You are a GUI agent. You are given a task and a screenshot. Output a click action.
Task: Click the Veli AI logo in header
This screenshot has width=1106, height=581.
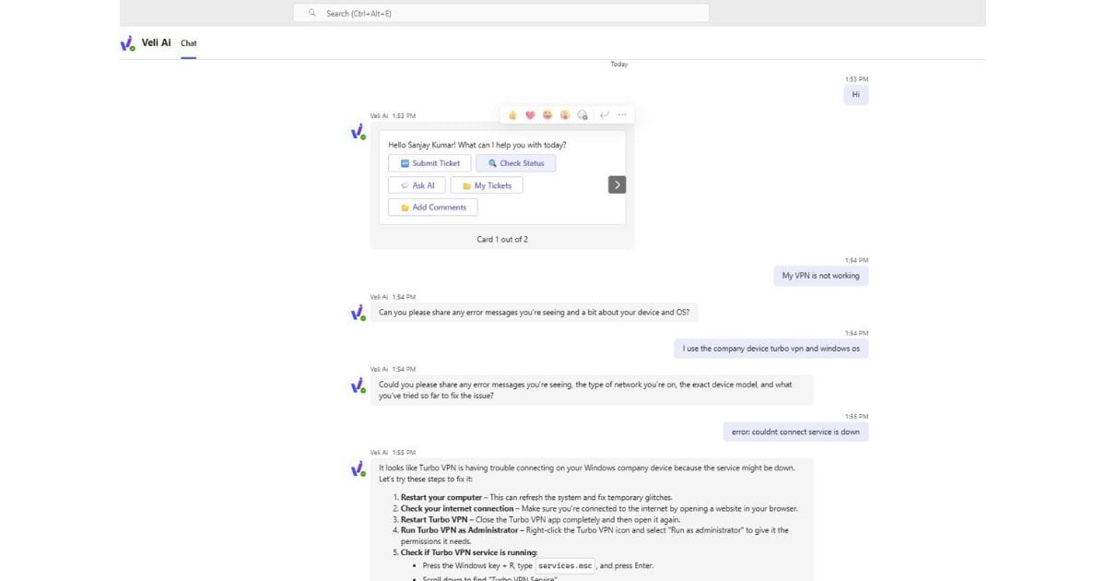(x=128, y=43)
